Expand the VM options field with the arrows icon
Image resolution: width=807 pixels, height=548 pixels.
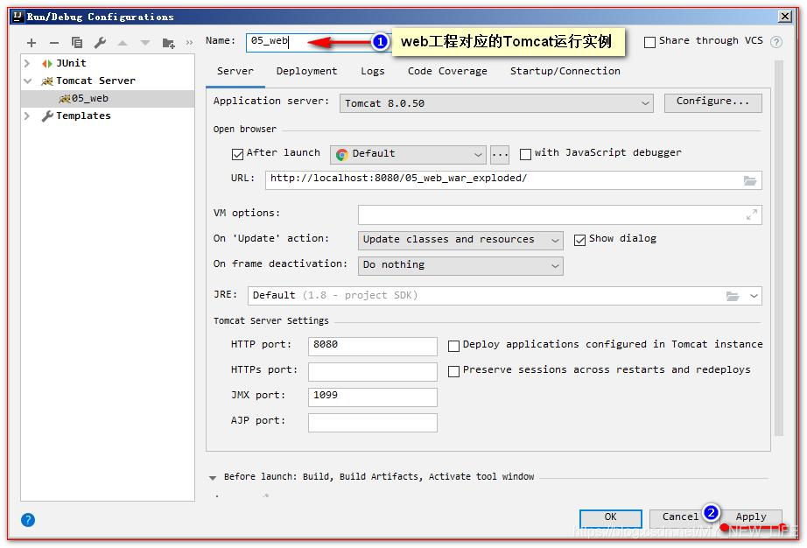click(x=751, y=214)
